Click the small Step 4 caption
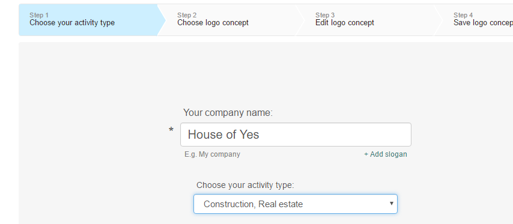The image size is (513, 224). [463, 15]
